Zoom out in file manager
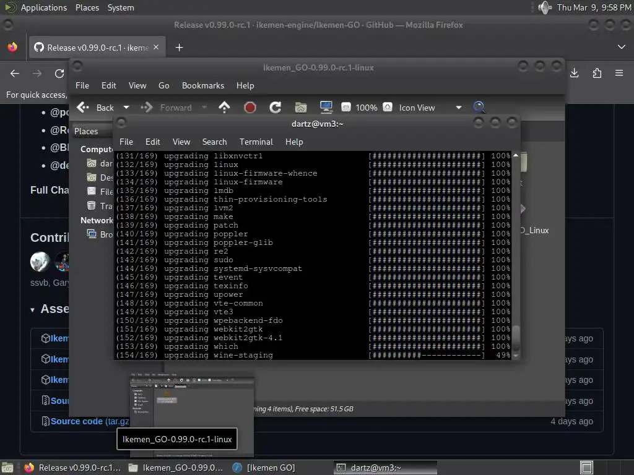The height and width of the screenshot is (475, 634). (x=345, y=107)
